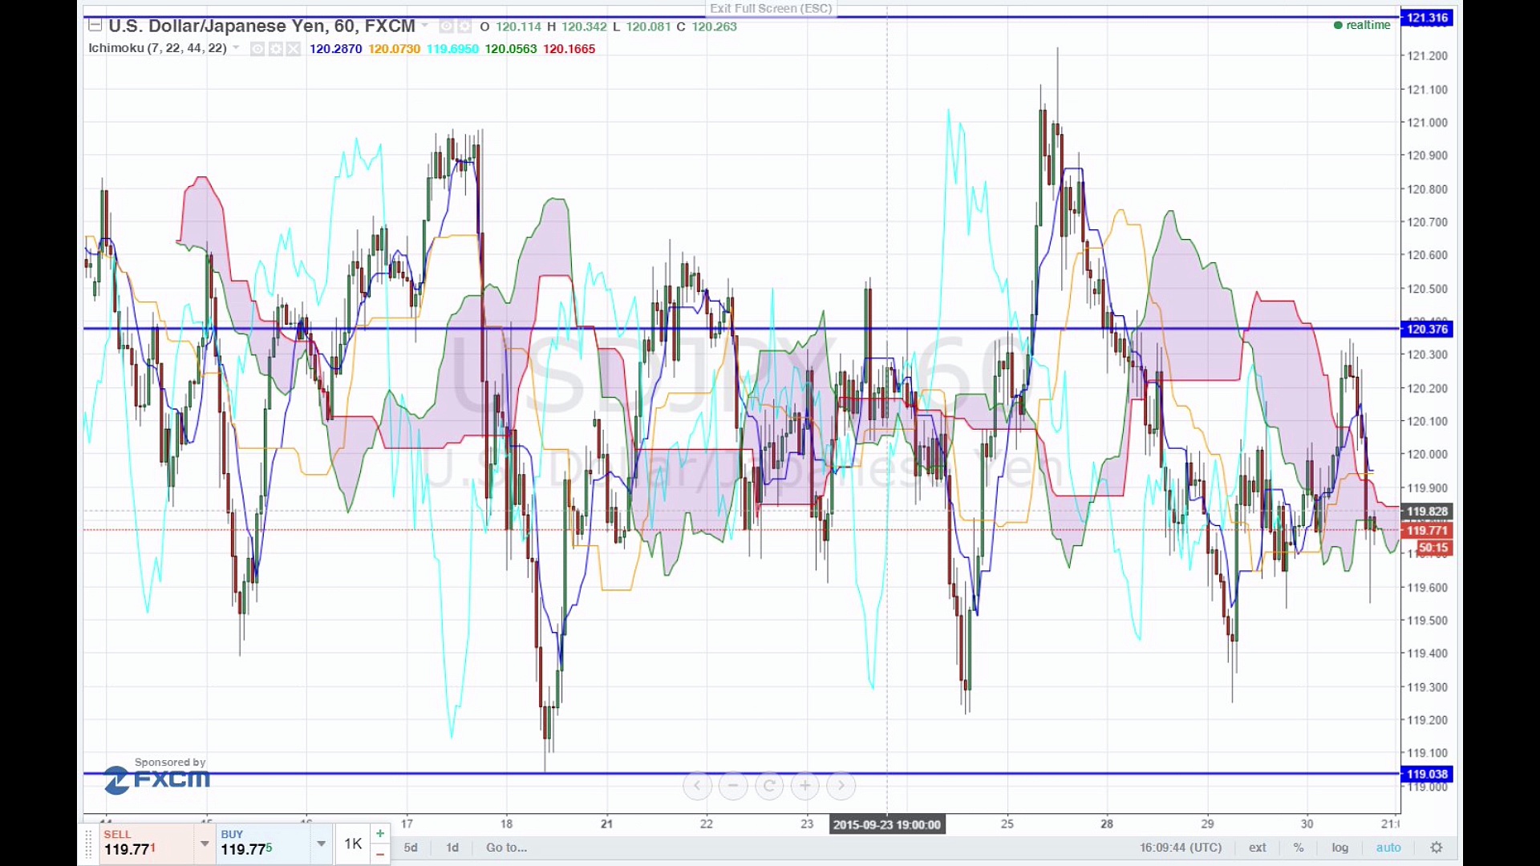Open the Ichimoku legend dropdown arrow
This screenshot has width=1540, height=866.
click(236, 48)
